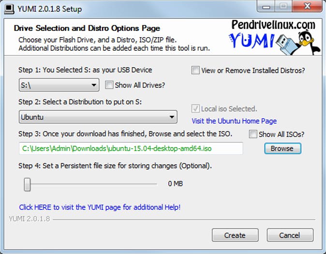Click the Pendrivelinux.com banner text
The width and height of the screenshot is (326, 254).
(273, 25)
